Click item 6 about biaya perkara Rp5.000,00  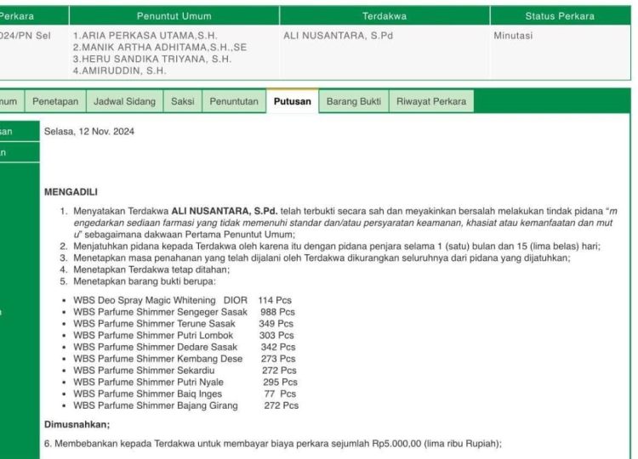[x=272, y=444]
